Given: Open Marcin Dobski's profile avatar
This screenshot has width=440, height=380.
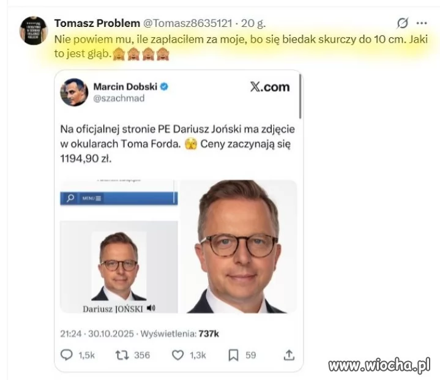Looking at the screenshot, I should pyautogui.click(x=75, y=92).
